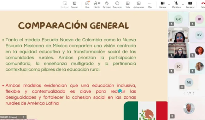Click the VILLEGAS (Externo) presenter label
The height and width of the screenshot is (120, 205).
tap(9, 117)
